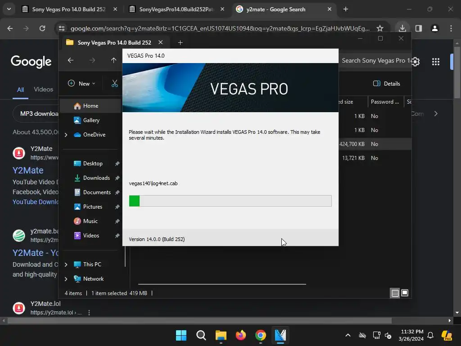Go back in File Explorer
Image resolution: width=461 pixels, height=346 pixels.
coord(71,60)
